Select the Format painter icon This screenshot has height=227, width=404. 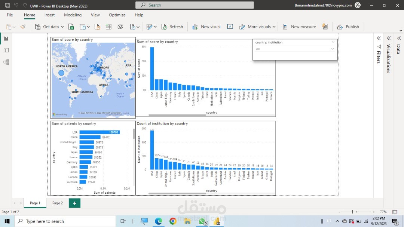pos(23,27)
